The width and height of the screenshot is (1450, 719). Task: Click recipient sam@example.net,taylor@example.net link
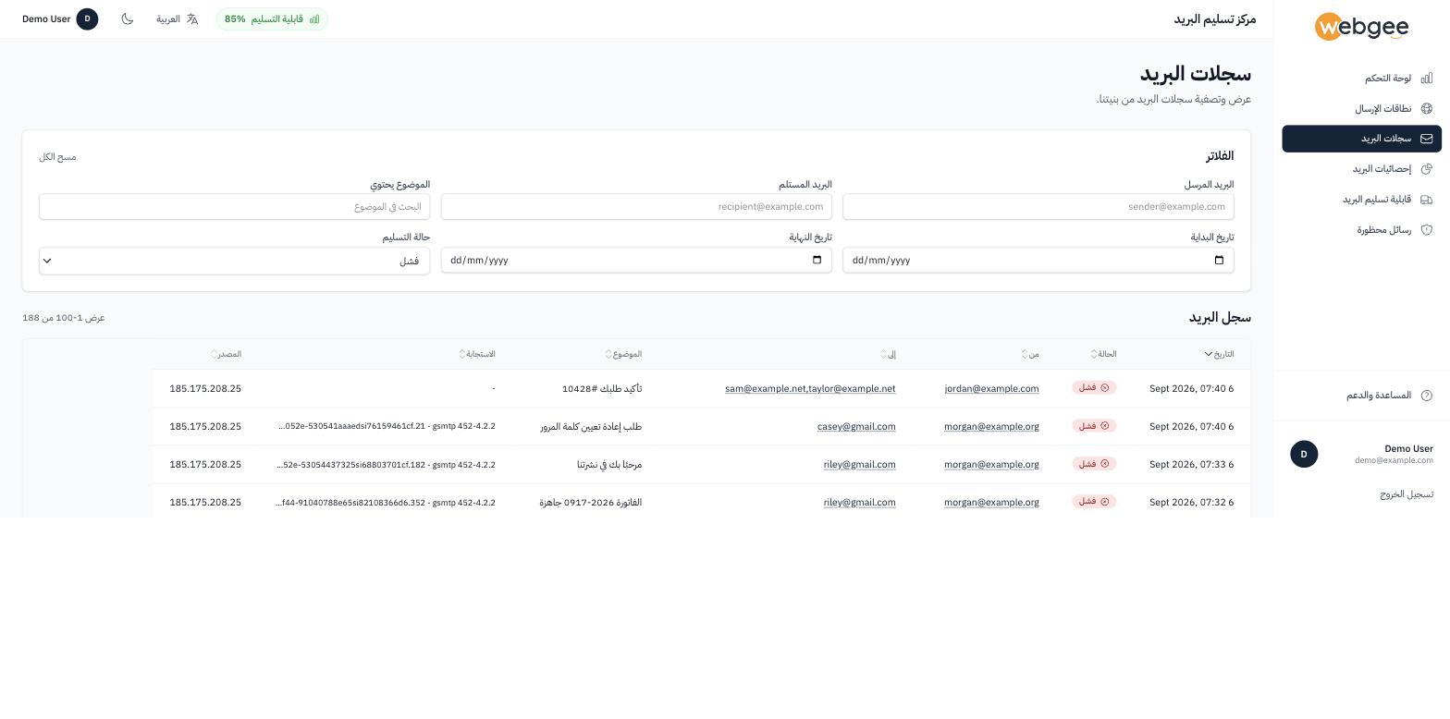pos(810,389)
